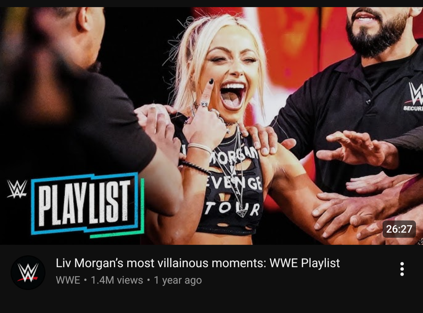Click the triangular necklace pendant
This screenshot has height=313, width=423.
coord(242,213)
